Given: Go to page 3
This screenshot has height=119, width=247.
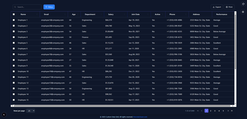Looking at the screenshot, I should point(215,111).
